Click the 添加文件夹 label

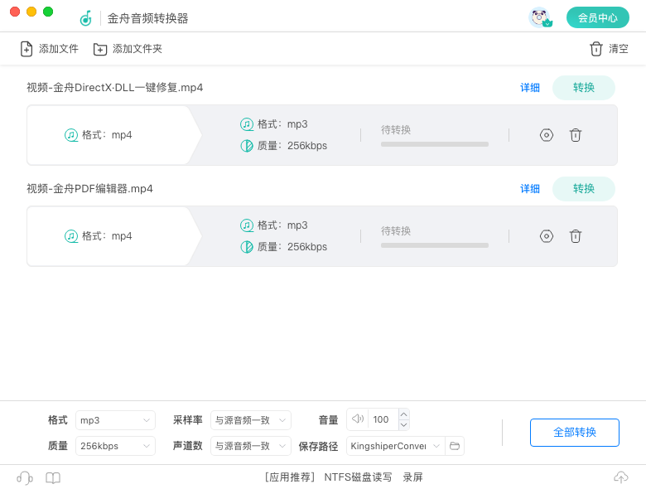pyautogui.click(x=137, y=49)
